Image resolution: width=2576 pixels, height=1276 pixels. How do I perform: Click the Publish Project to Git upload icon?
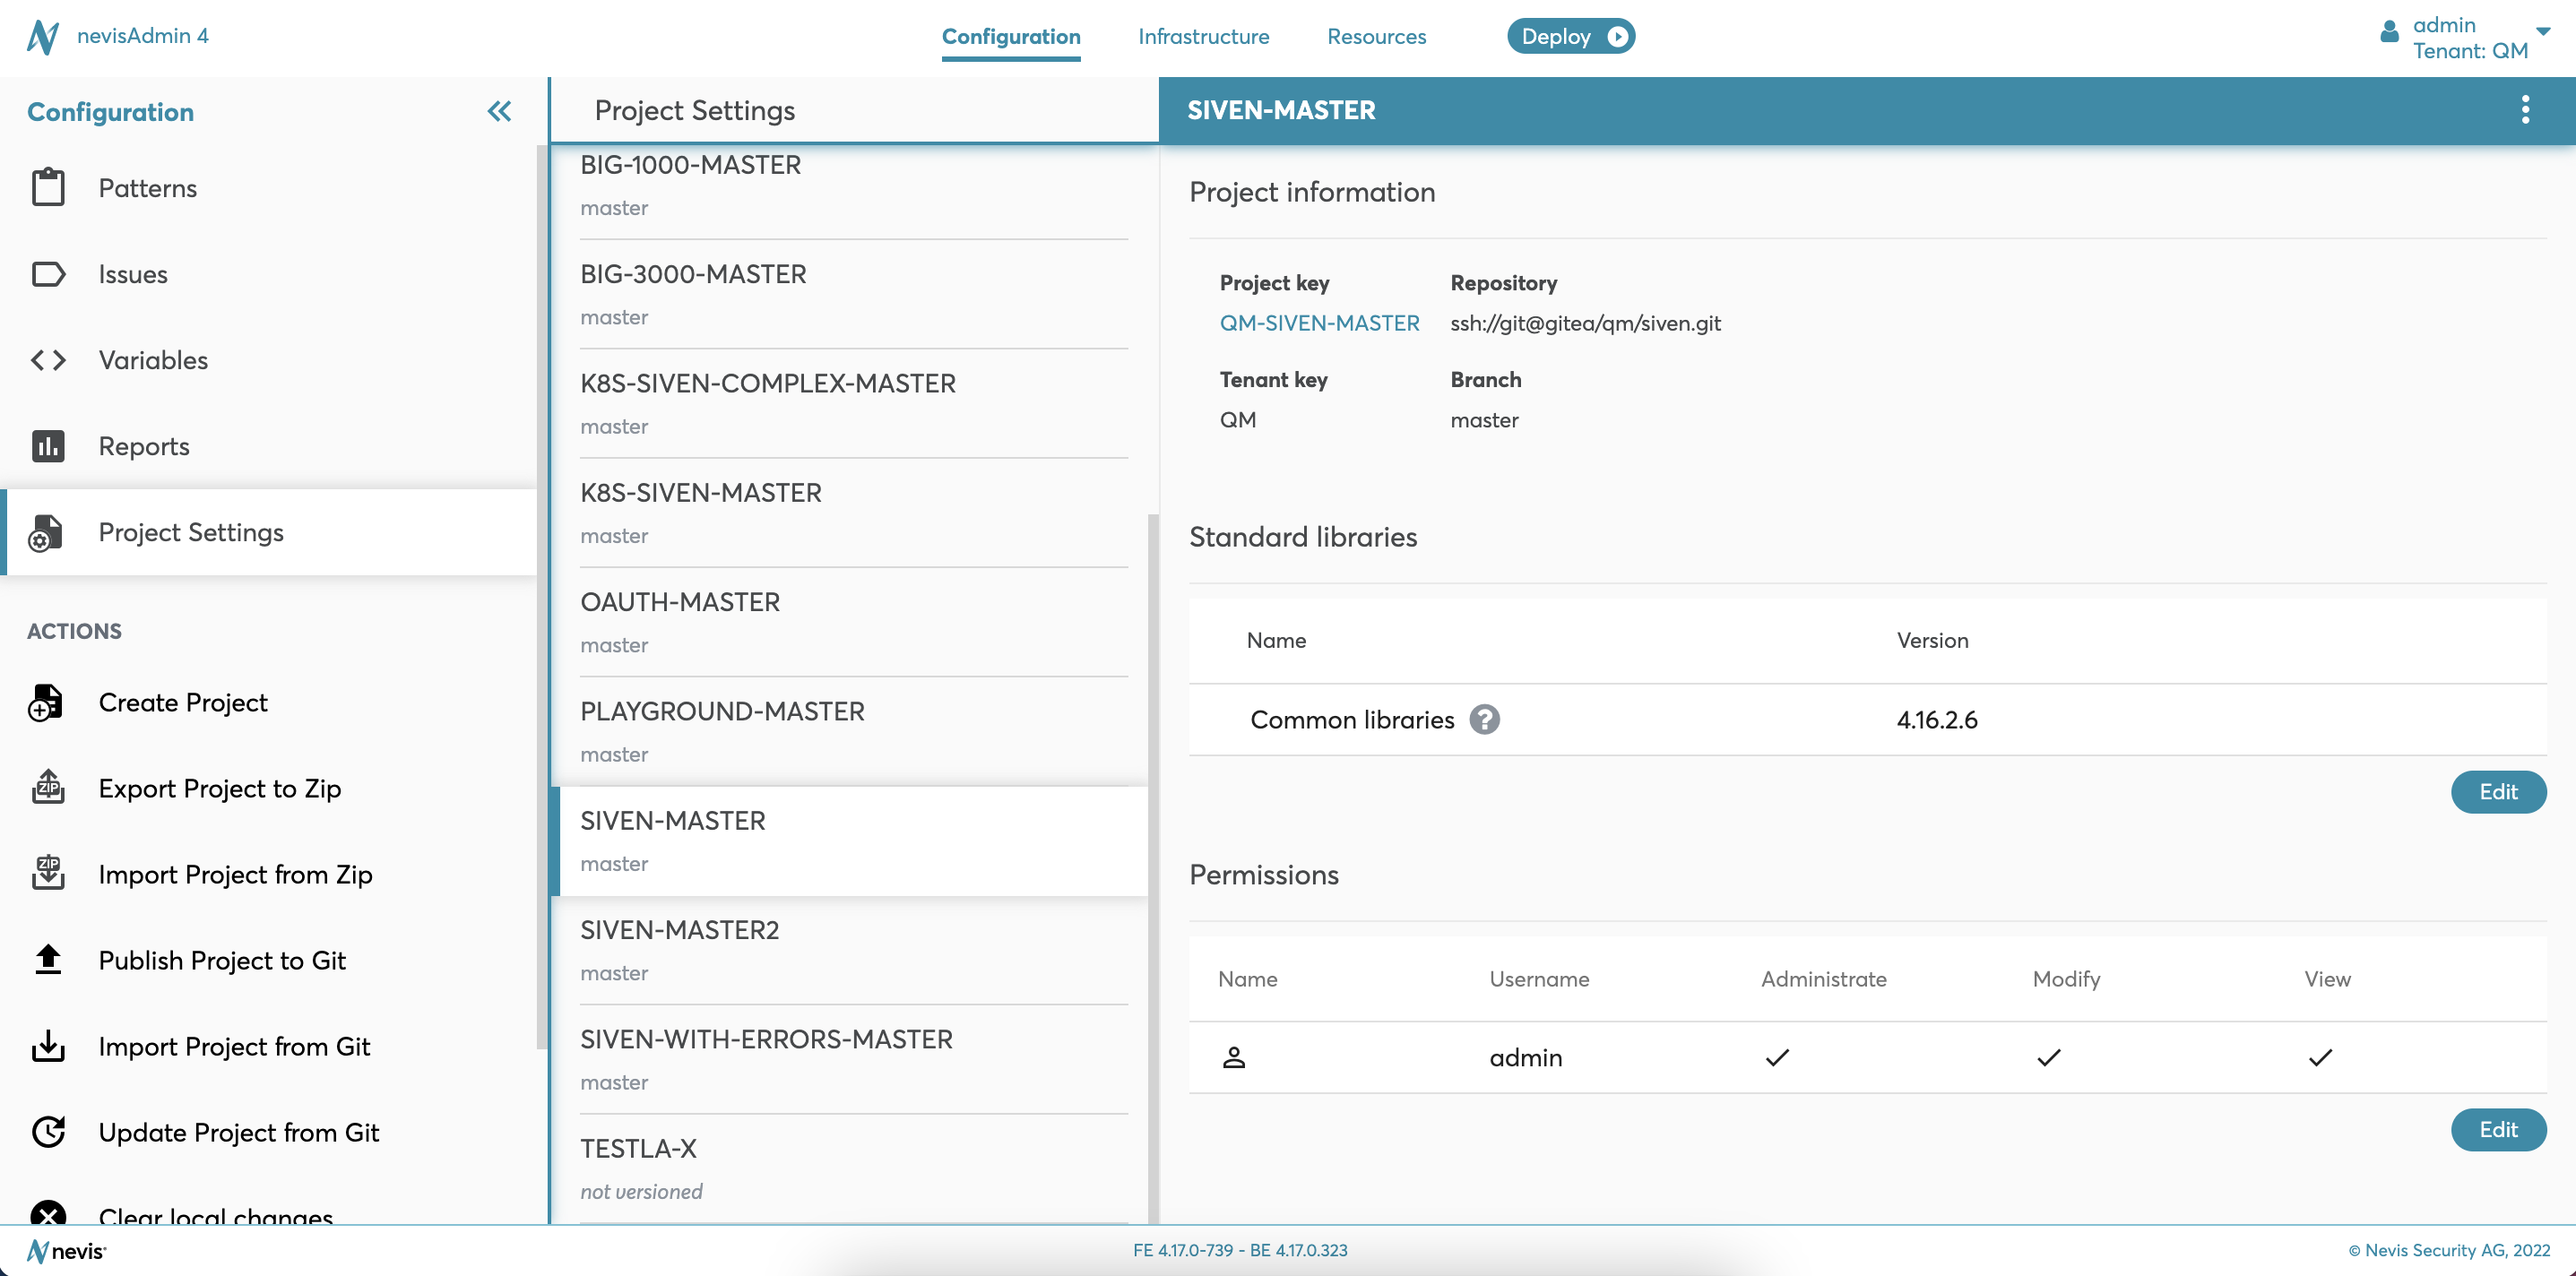point(48,960)
